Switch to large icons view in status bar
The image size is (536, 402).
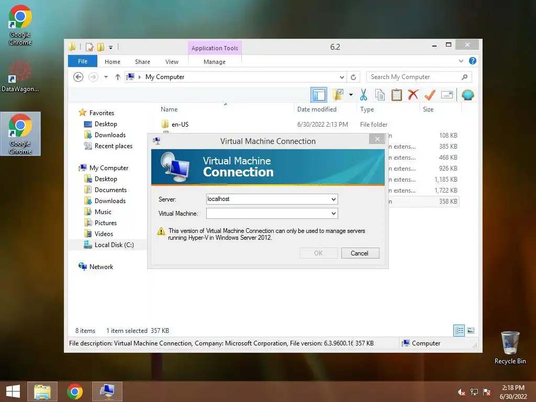point(471,330)
